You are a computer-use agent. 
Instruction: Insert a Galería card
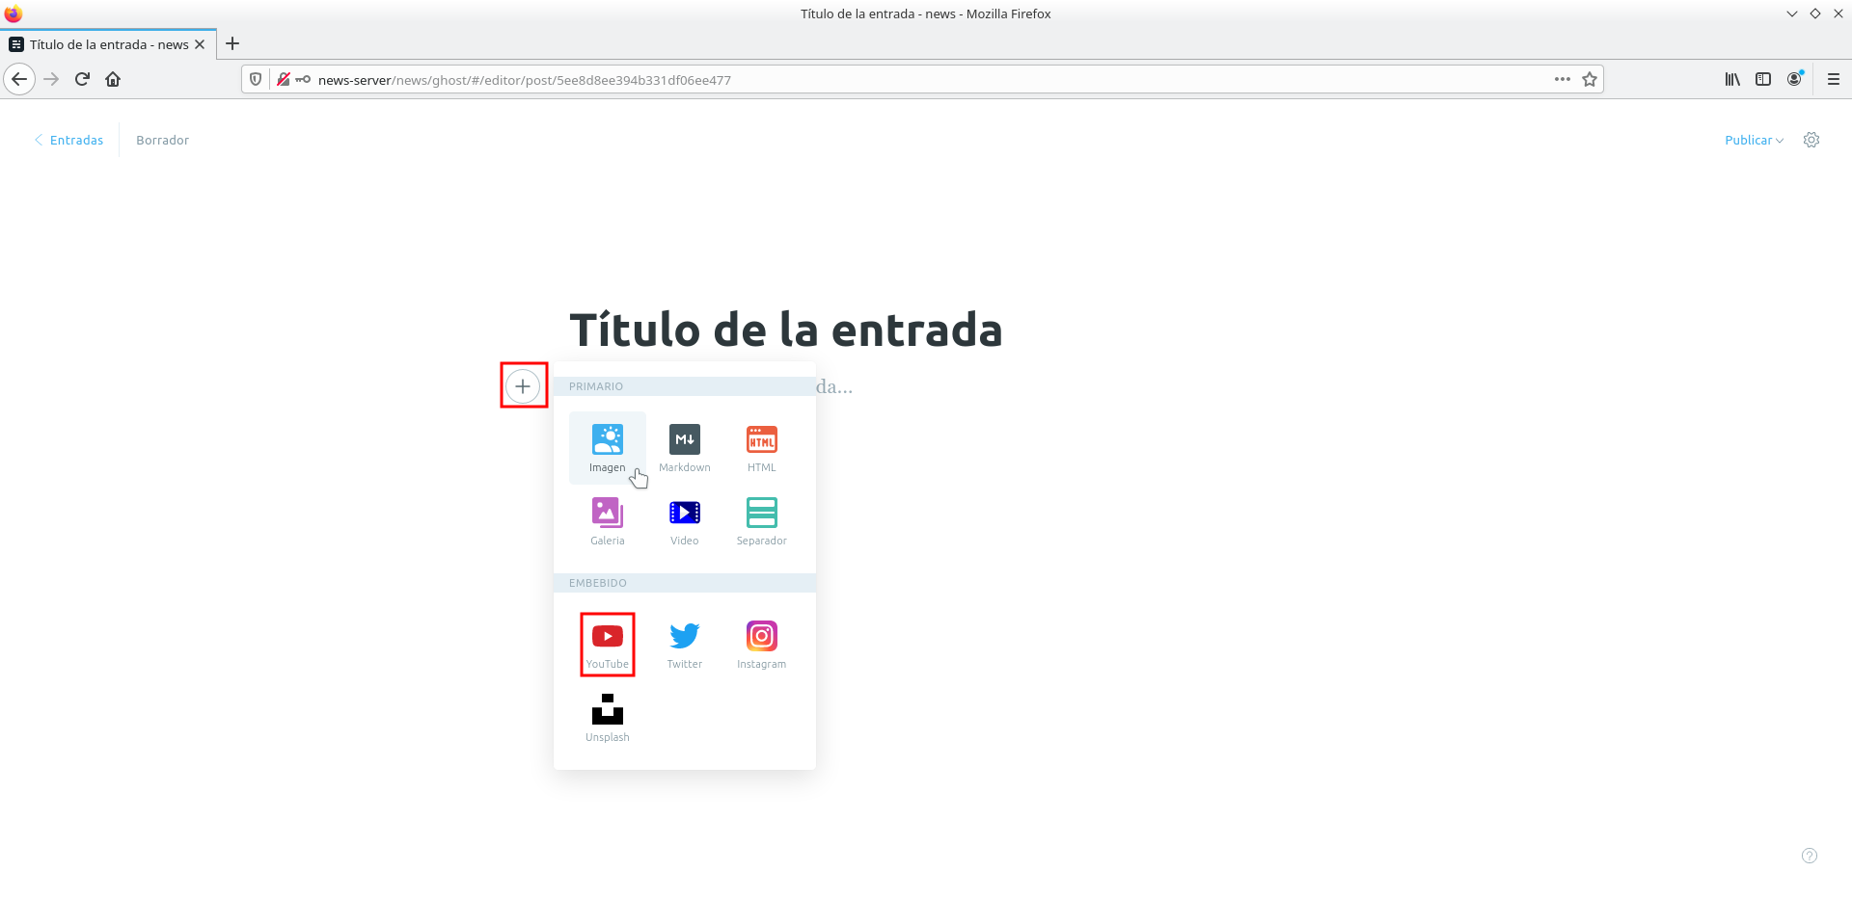(x=607, y=520)
